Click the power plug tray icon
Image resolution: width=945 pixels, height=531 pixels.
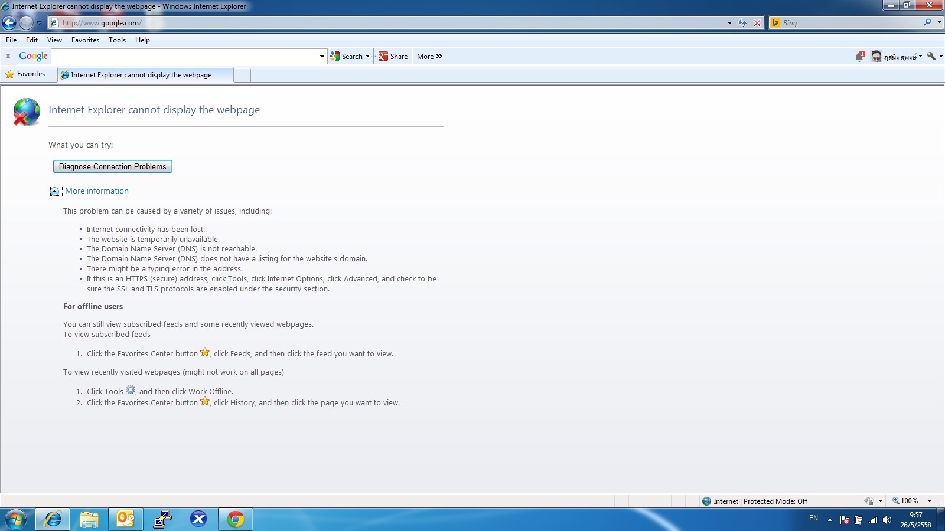(858, 520)
